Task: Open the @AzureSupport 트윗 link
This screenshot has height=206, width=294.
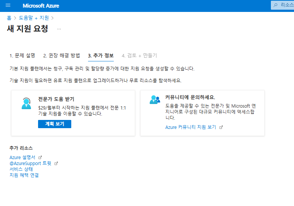Action: 30,163
